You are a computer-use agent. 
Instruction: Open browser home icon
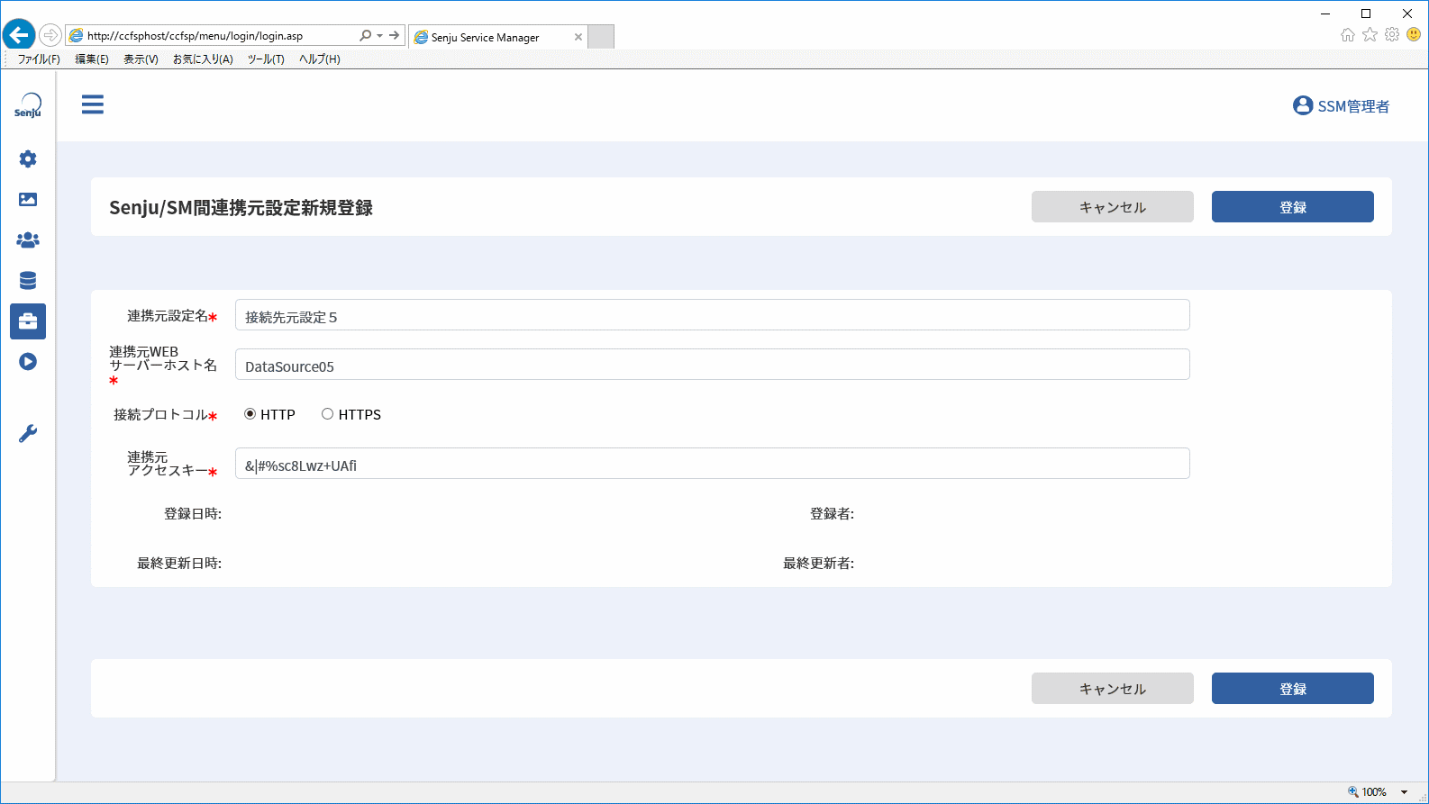pos(1348,35)
